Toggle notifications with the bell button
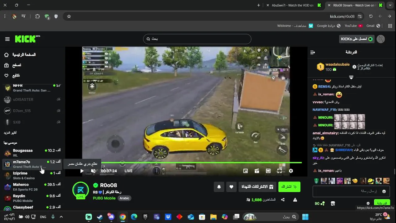This screenshot has width=396, height=223. point(219,187)
